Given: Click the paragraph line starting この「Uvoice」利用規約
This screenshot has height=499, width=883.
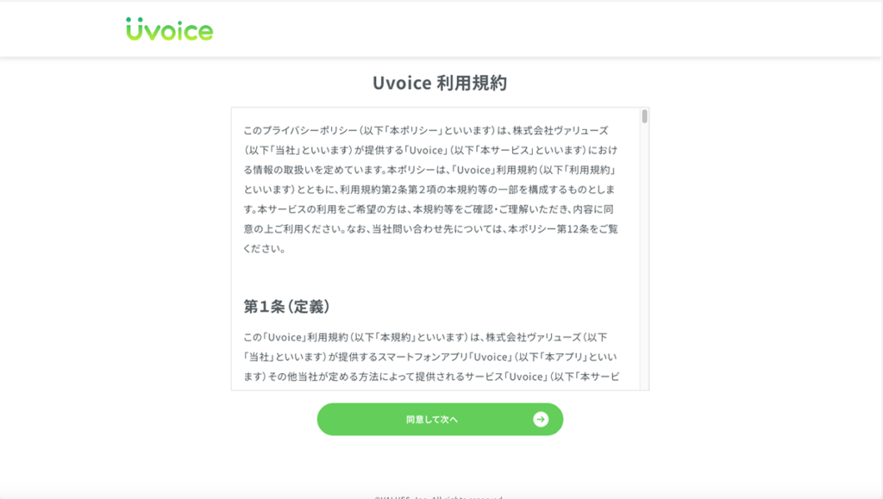Looking at the screenshot, I should (425, 337).
